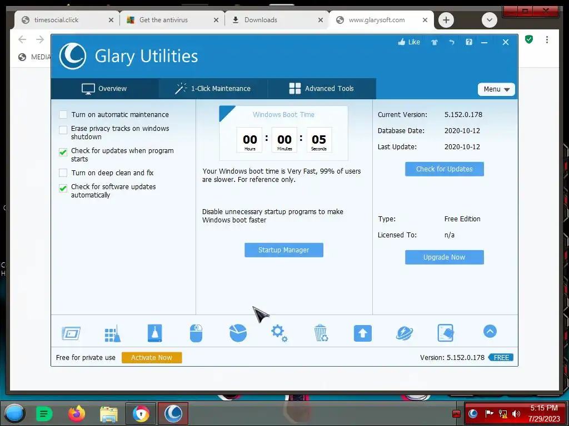This screenshot has width=569, height=426.
Task: Open the help question mark icon
Action: [469, 42]
